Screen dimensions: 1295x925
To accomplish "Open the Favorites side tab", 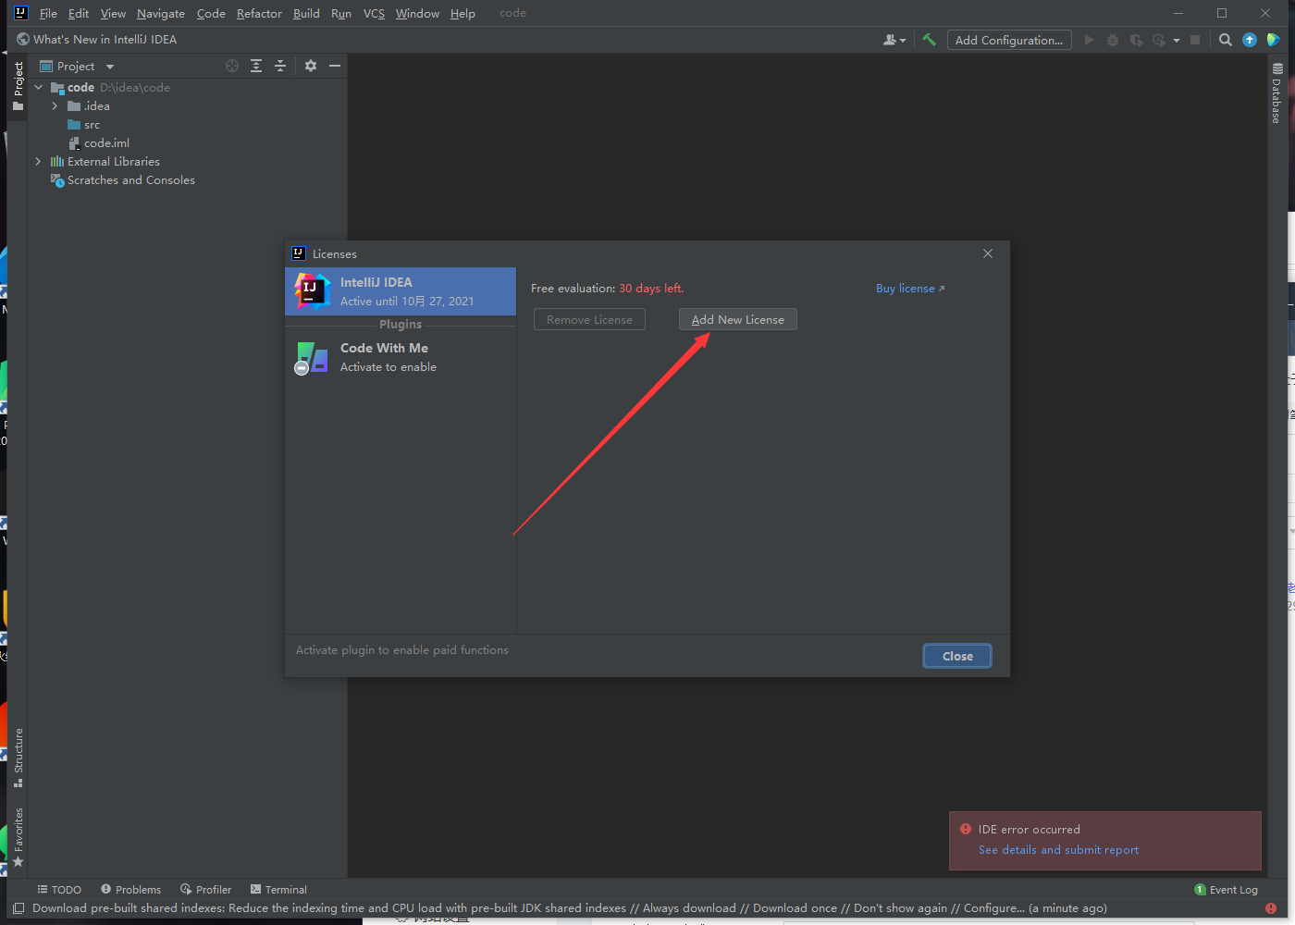I will pos(18,837).
